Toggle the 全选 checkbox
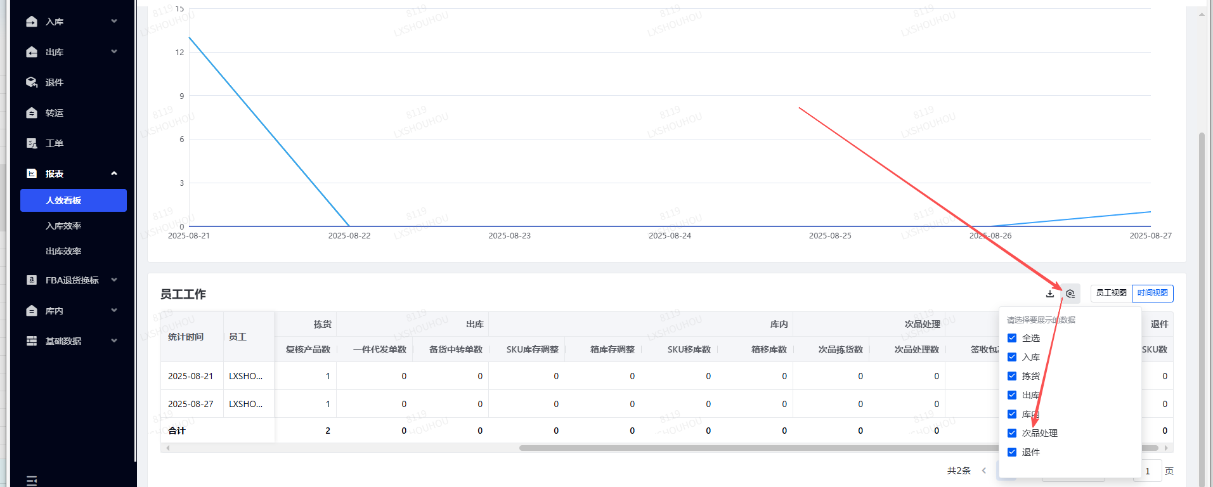 coord(1012,338)
